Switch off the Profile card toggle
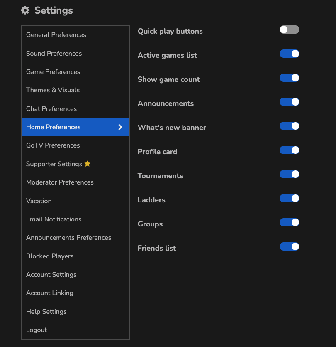The width and height of the screenshot is (336, 347). 289,150
